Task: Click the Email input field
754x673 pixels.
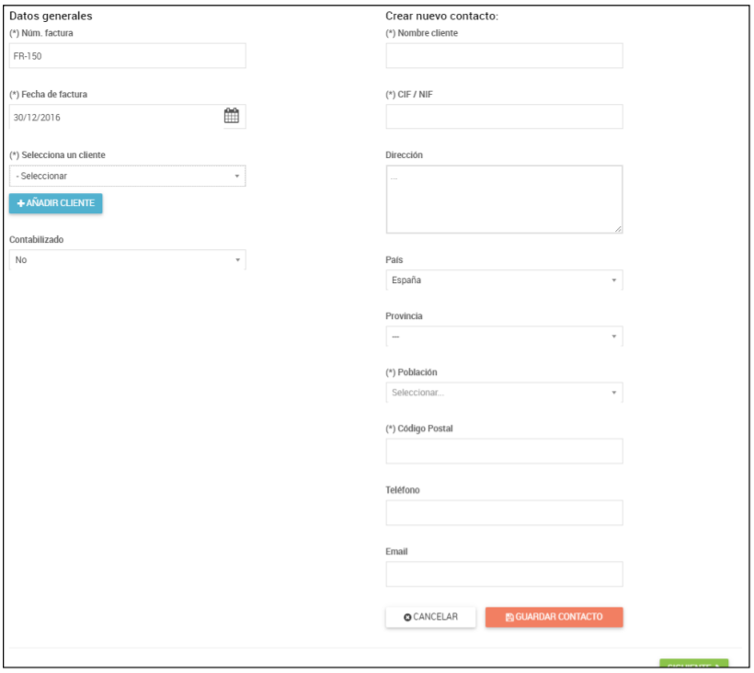Action: point(504,575)
